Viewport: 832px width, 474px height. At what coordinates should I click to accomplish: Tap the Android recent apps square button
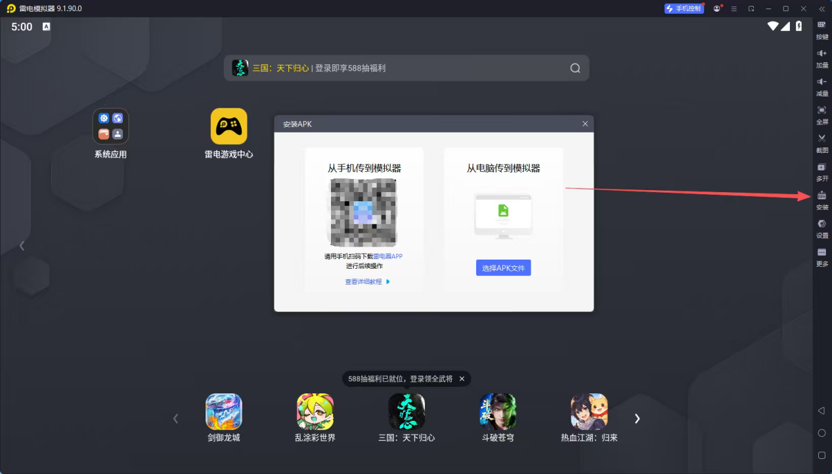pyautogui.click(x=821, y=455)
